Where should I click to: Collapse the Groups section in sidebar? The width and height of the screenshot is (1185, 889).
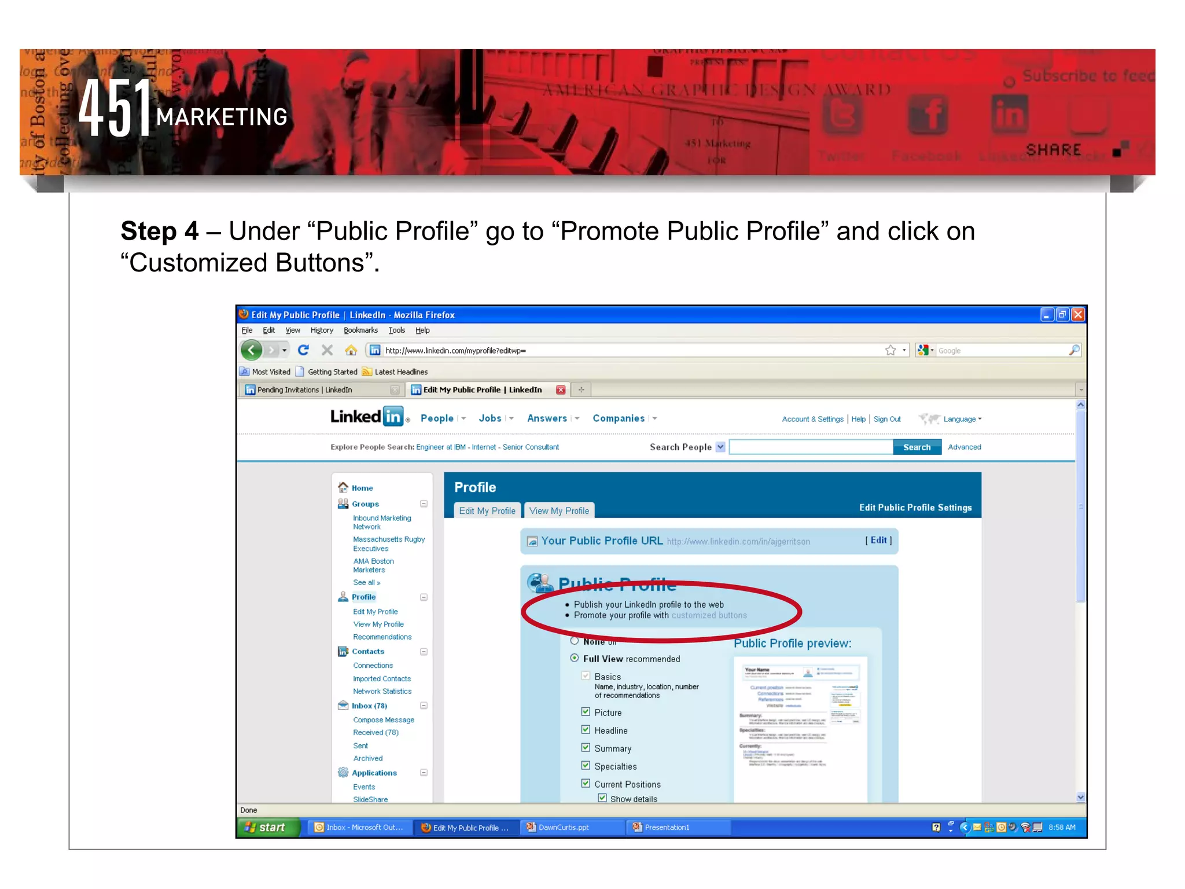424,504
